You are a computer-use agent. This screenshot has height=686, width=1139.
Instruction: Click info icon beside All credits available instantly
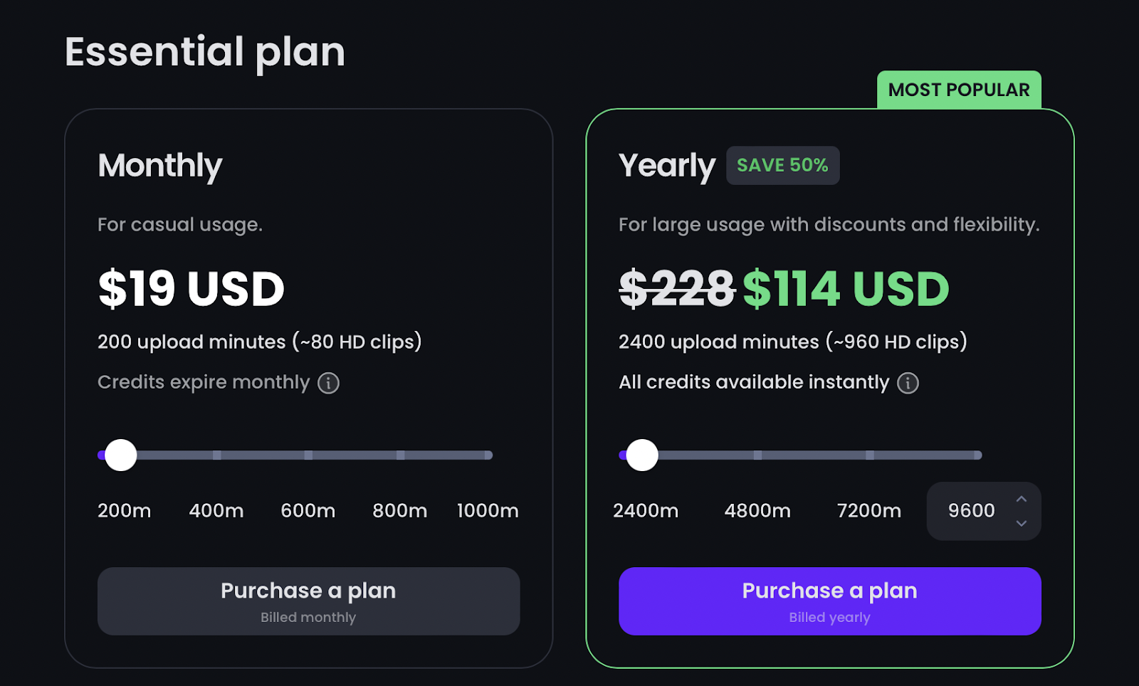click(x=908, y=383)
